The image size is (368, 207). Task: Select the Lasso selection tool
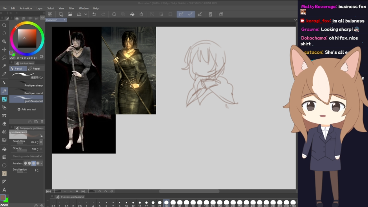4,58
